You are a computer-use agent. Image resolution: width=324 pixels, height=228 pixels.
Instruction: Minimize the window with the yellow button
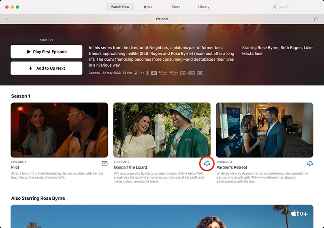click(x=12, y=7)
